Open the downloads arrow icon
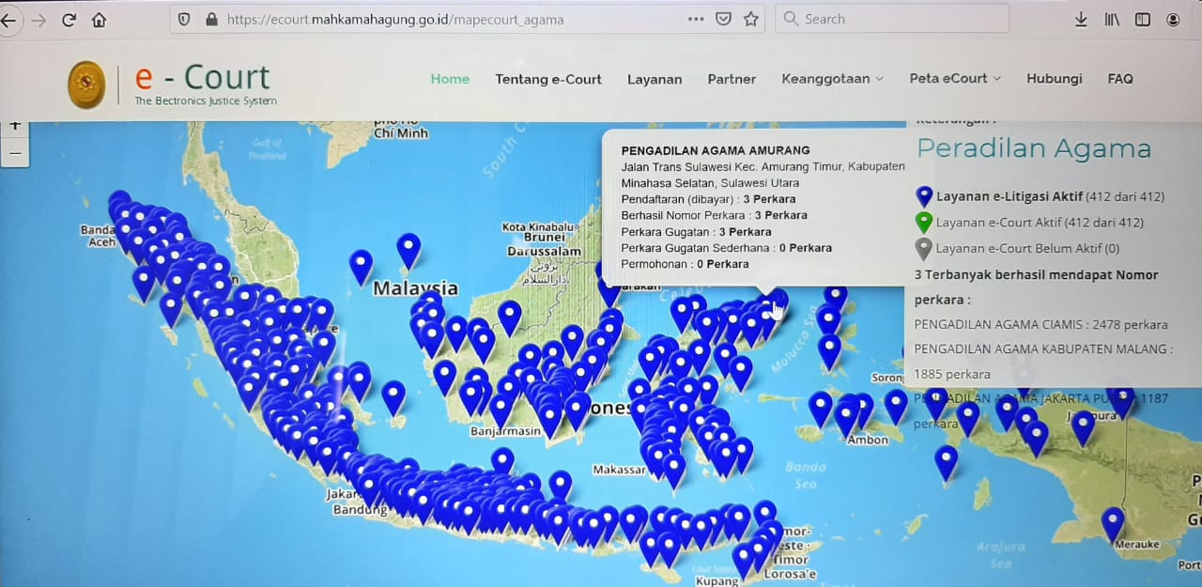The width and height of the screenshot is (1202, 587). point(1081,19)
